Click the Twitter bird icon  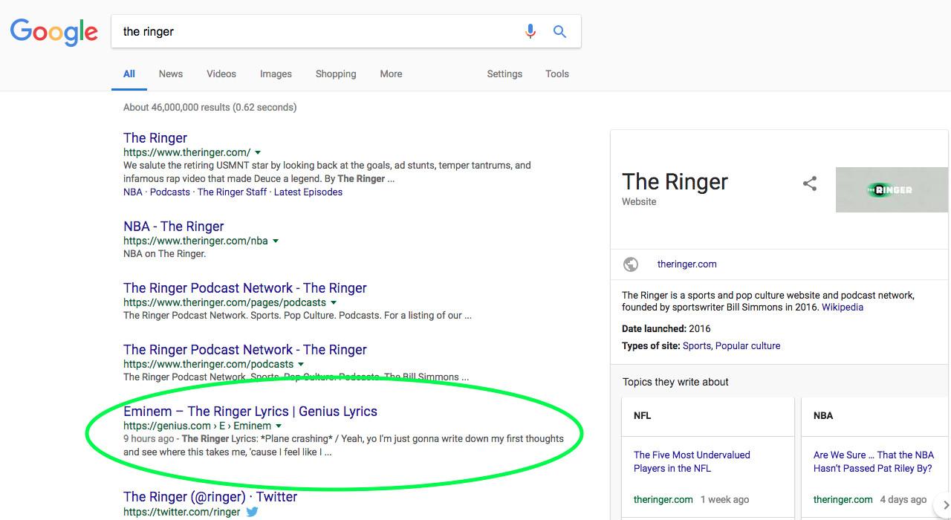point(253,512)
